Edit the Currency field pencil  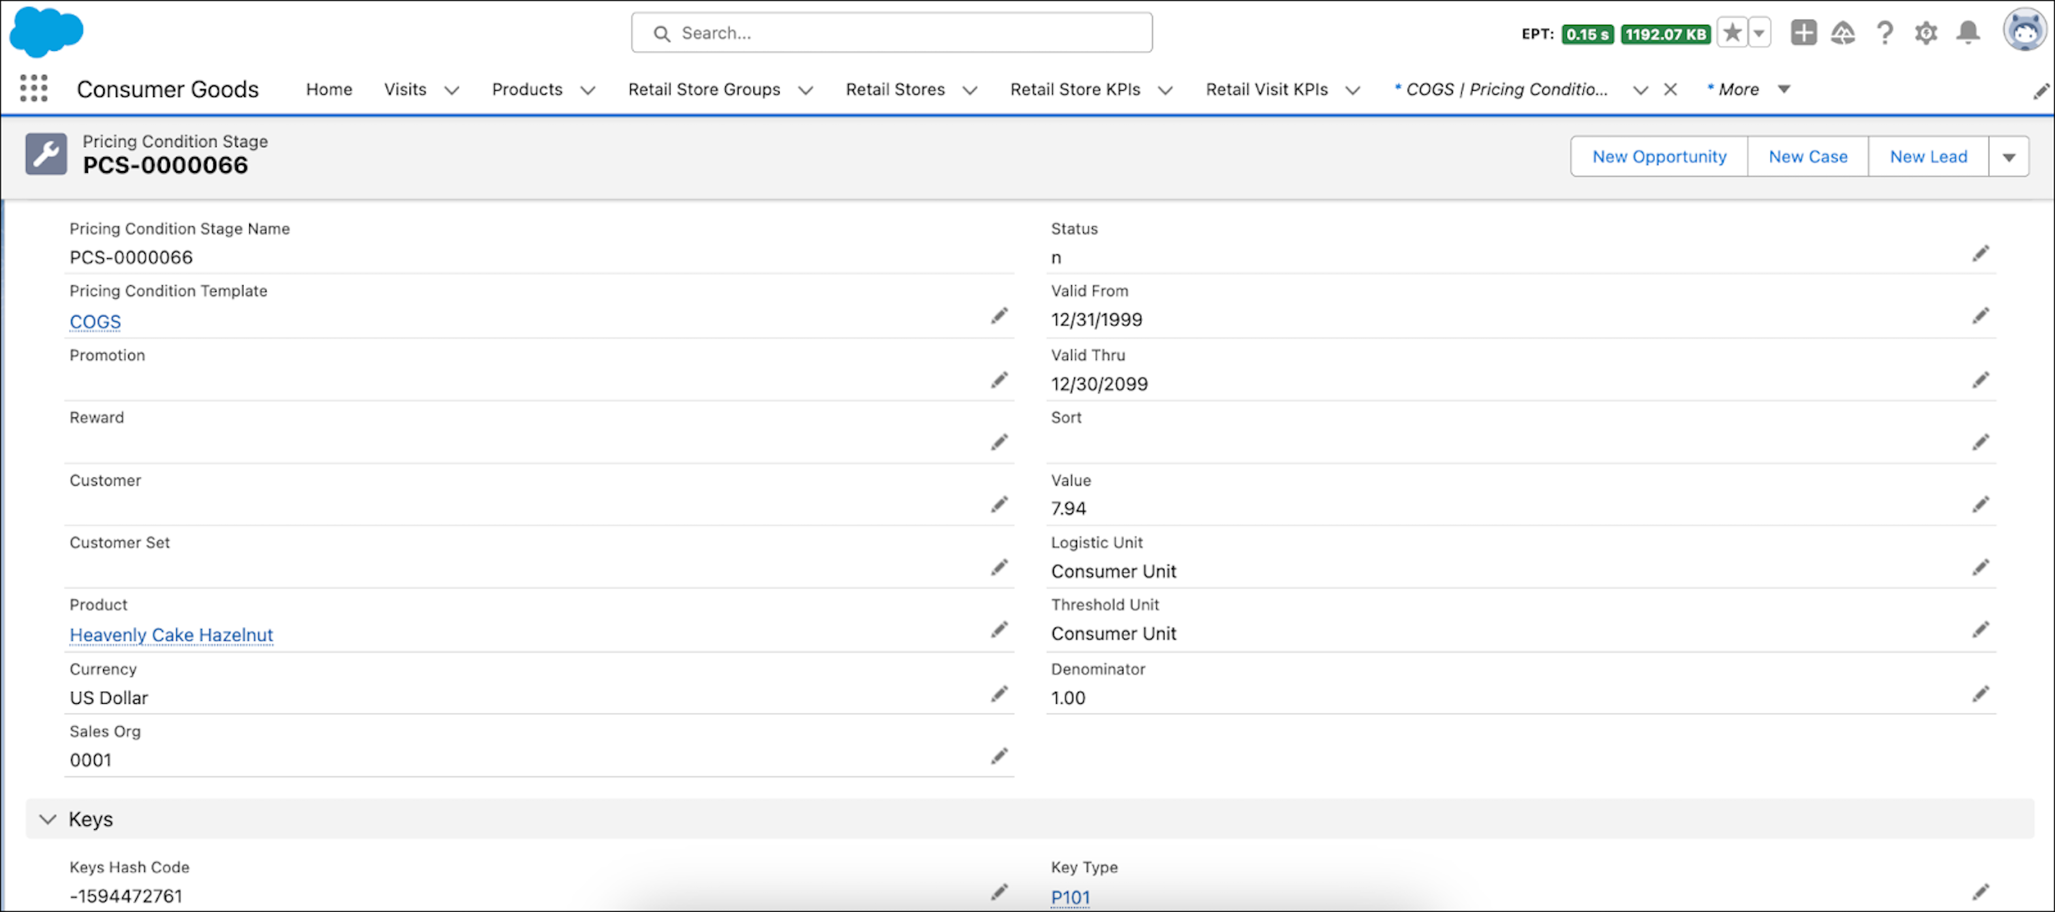(x=999, y=693)
